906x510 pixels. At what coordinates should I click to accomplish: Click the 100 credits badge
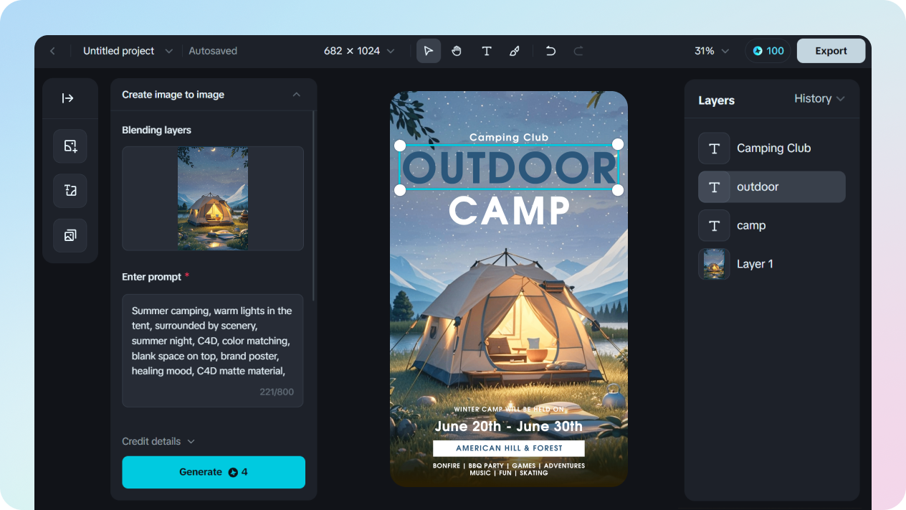click(768, 51)
